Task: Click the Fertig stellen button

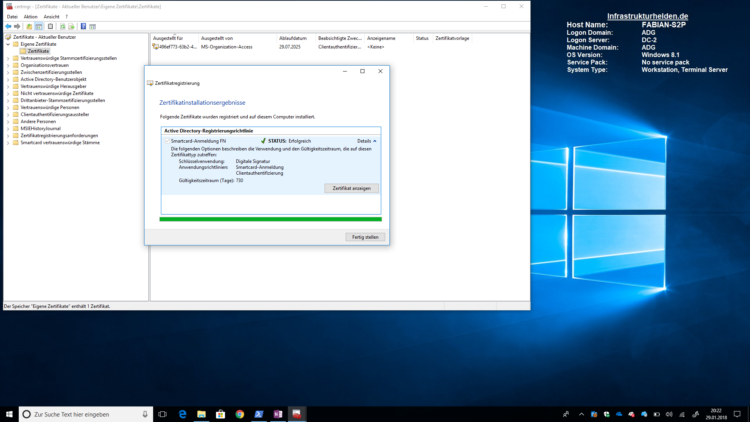Action: (x=365, y=237)
